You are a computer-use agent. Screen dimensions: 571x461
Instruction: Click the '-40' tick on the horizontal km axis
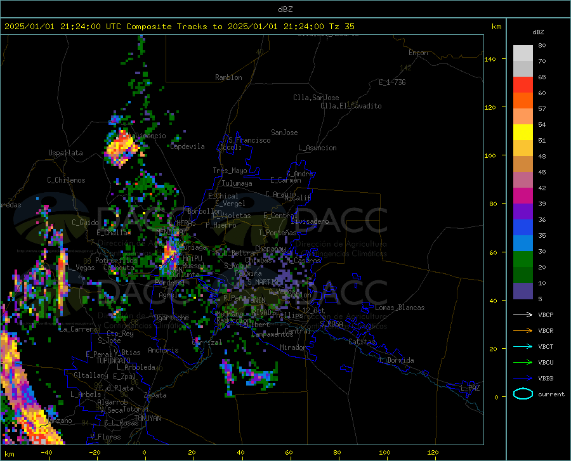(46, 452)
